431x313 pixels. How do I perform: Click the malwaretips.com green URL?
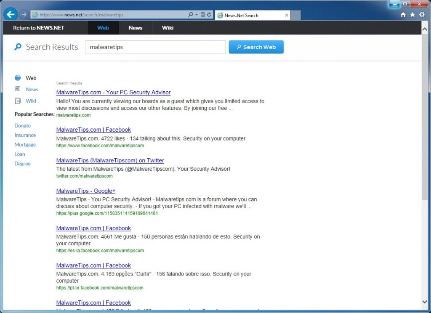point(73,115)
